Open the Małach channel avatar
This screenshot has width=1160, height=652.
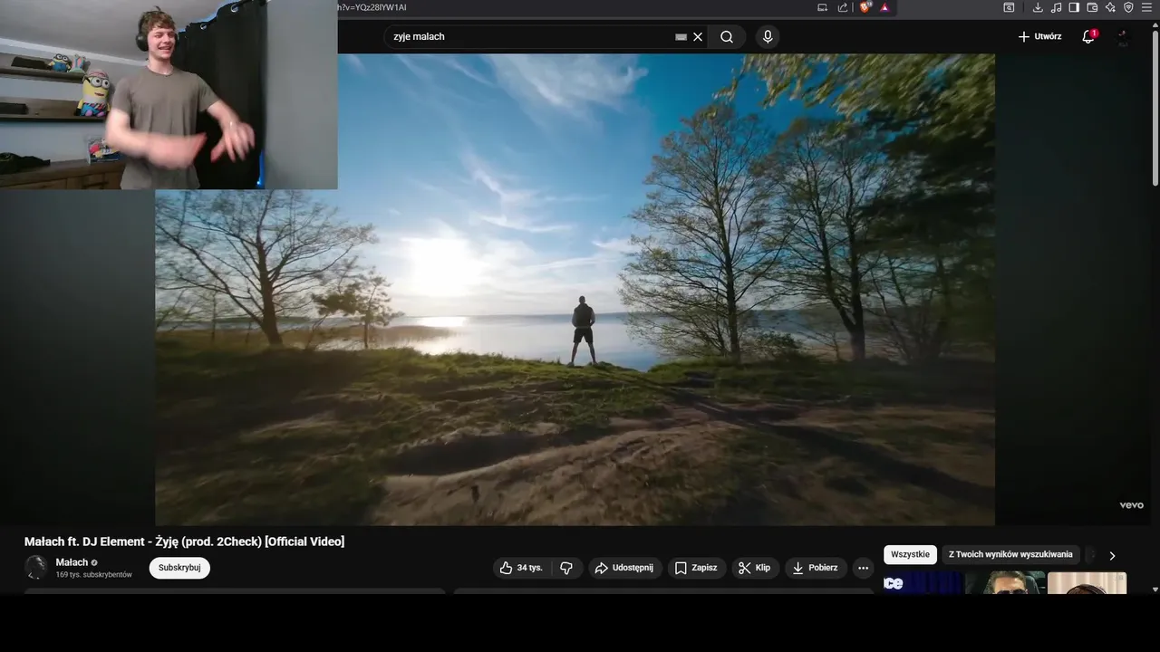click(36, 568)
